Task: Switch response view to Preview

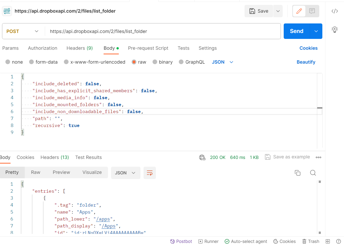Action: click(61, 172)
